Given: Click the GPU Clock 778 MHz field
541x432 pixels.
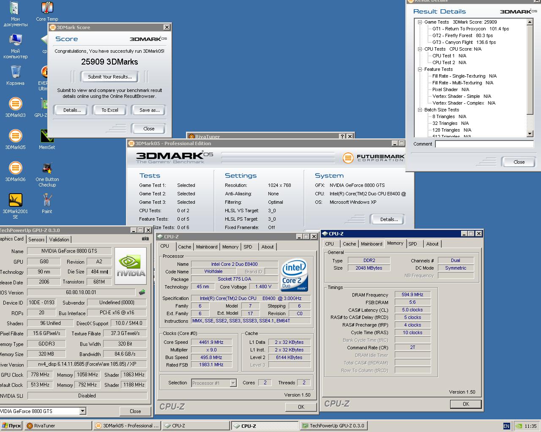Looking at the screenshot, I should (40, 375).
